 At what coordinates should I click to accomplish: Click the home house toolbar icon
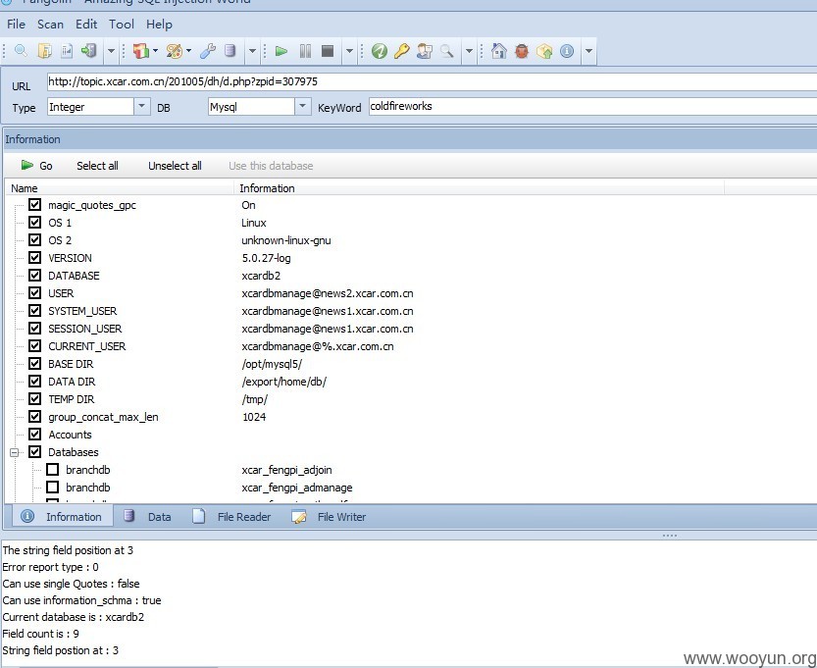498,51
